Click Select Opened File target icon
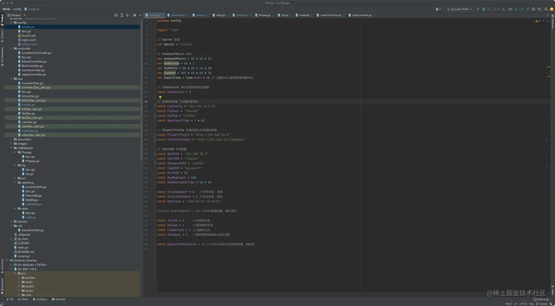This screenshot has width=555, height=306. pyautogui.click(x=116, y=15)
